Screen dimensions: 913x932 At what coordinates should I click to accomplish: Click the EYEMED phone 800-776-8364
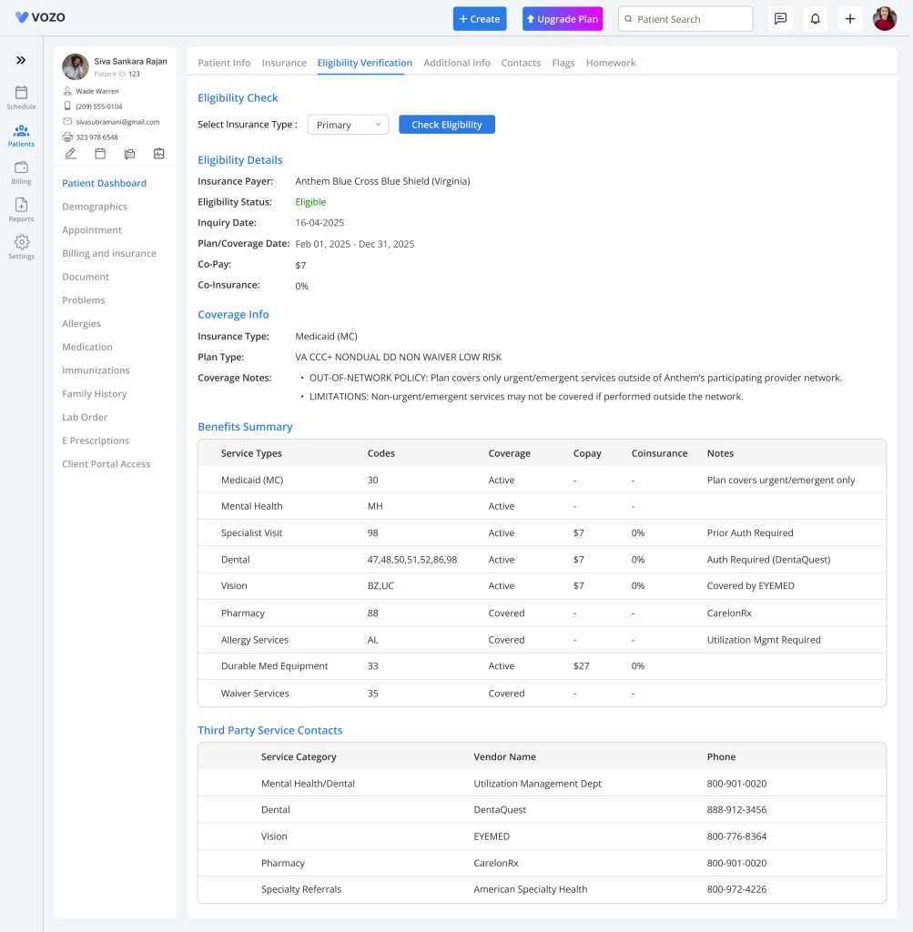(x=736, y=837)
